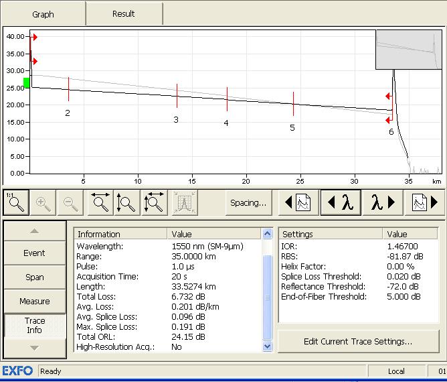This screenshot has height=382, width=447.
Task: Click event marker 4 on the trace
Action: click(227, 99)
